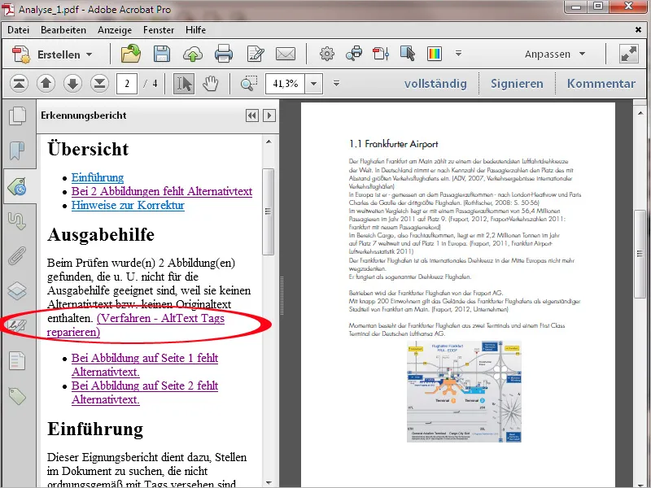Activate the text selection cursor tool
651x488 pixels.
tap(184, 84)
